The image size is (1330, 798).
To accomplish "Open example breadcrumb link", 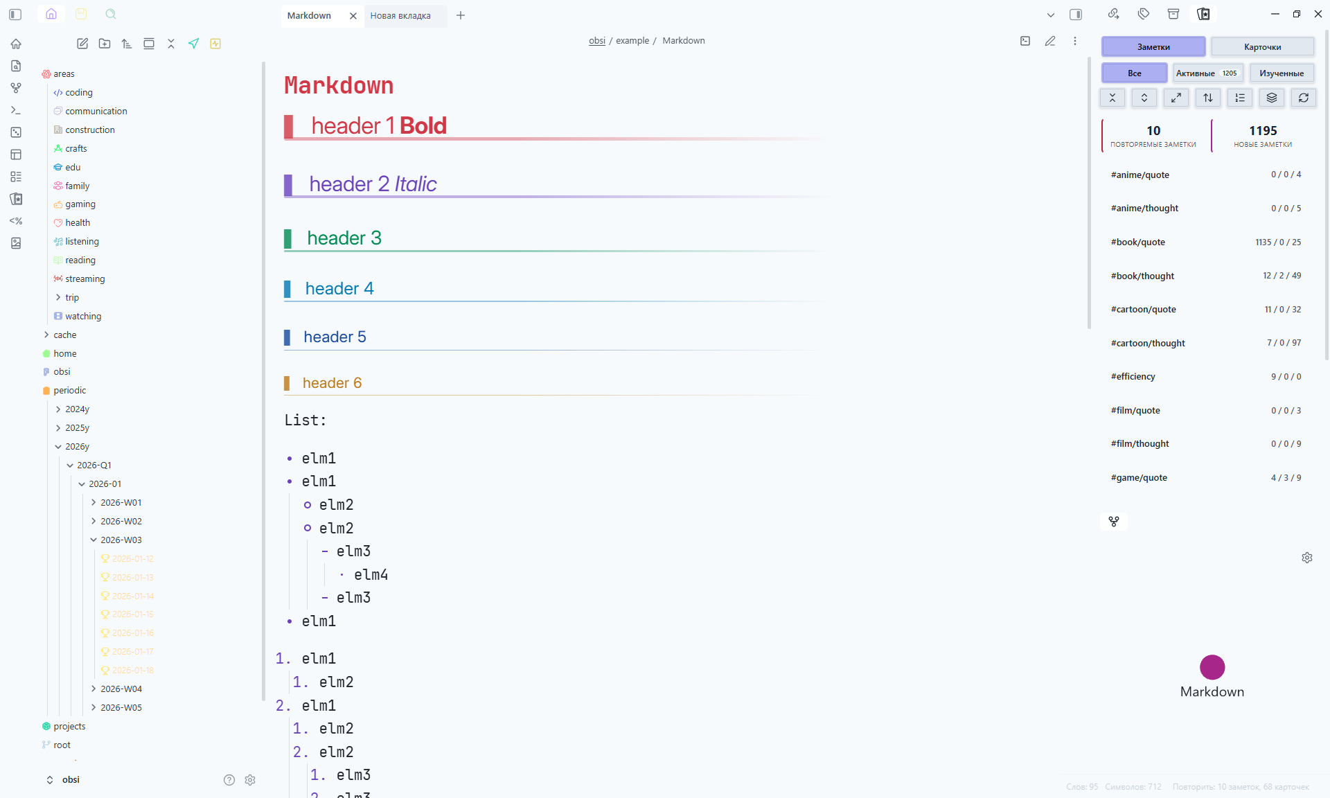I will [x=632, y=41].
